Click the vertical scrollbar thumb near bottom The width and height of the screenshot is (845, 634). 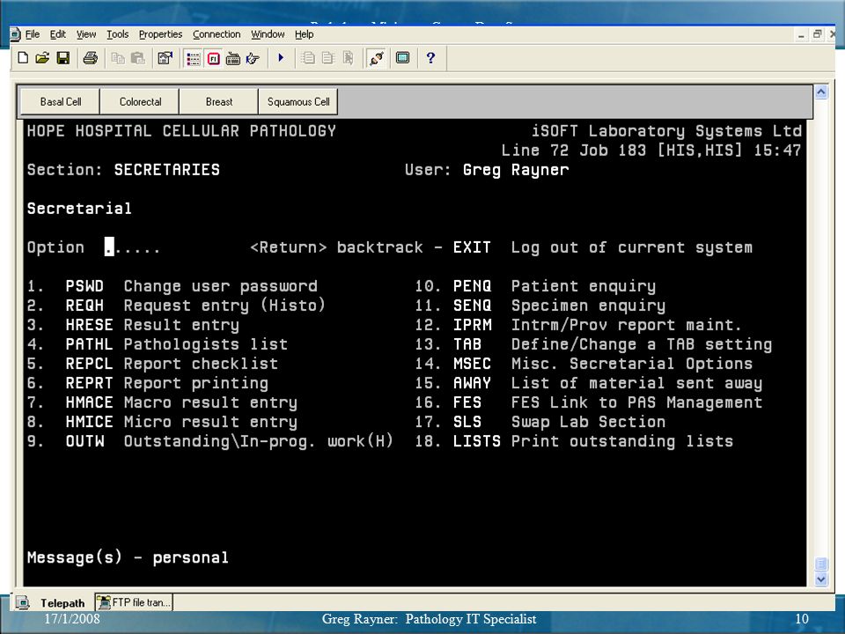(x=820, y=564)
